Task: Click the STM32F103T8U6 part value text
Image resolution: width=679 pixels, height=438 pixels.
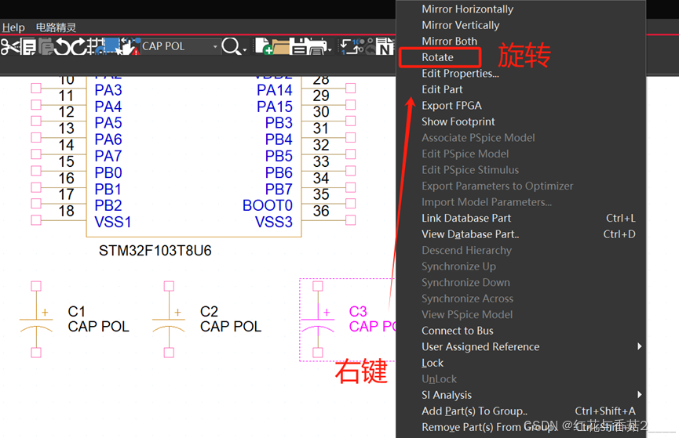Action: pos(155,251)
